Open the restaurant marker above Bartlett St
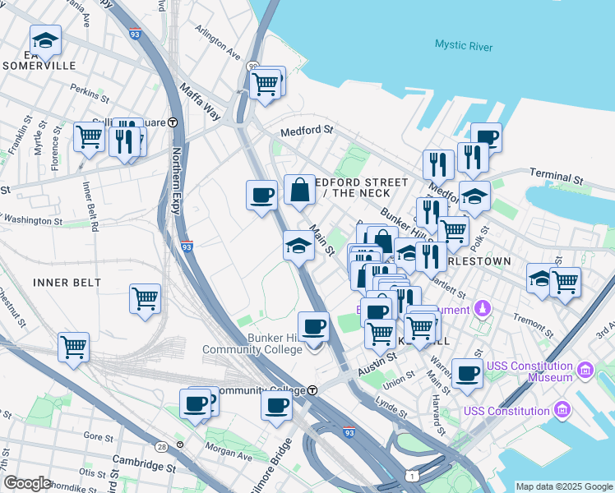 click(431, 256)
